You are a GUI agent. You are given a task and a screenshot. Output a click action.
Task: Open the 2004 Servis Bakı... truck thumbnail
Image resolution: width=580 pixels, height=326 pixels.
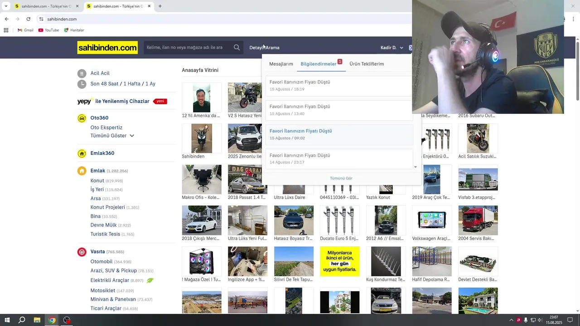[478, 221]
